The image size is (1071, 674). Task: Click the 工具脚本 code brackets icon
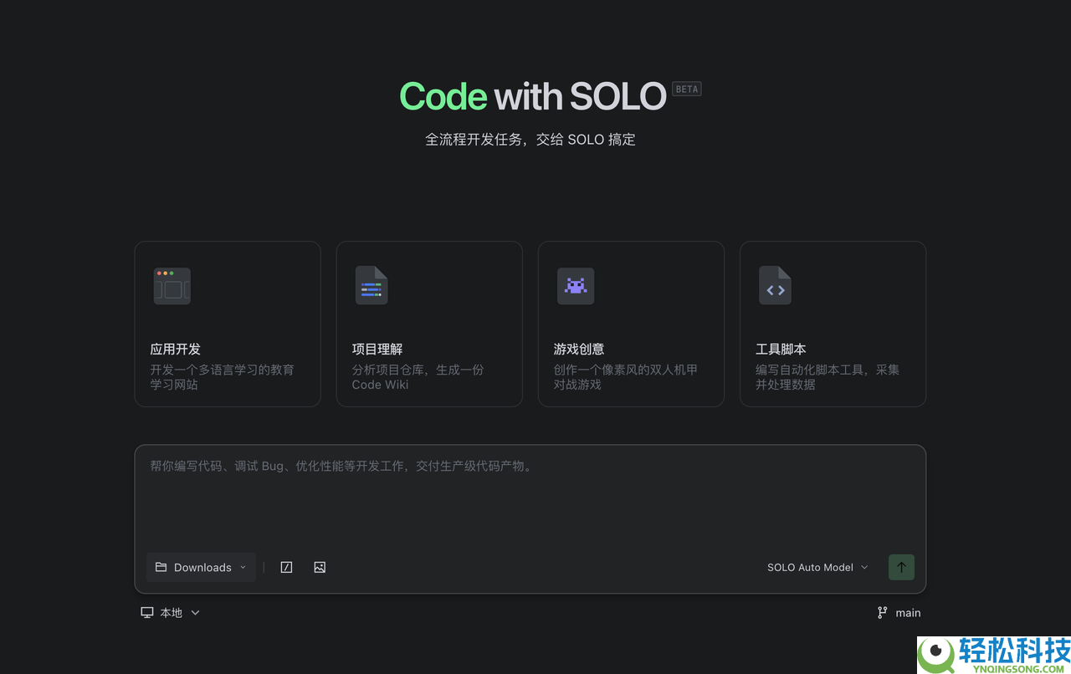[x=776, y=286]
